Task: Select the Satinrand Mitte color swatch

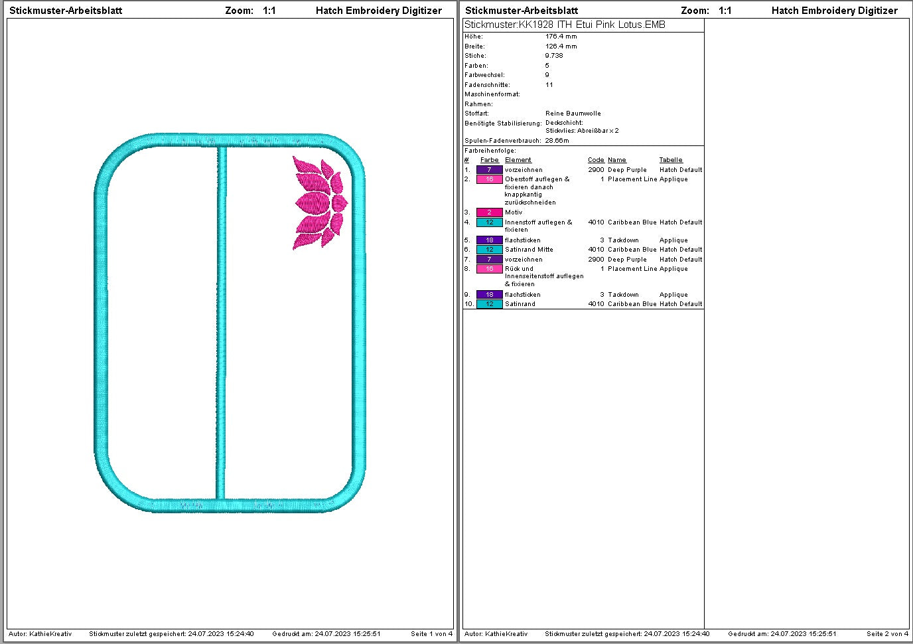Action: click(x=489, y=250)
